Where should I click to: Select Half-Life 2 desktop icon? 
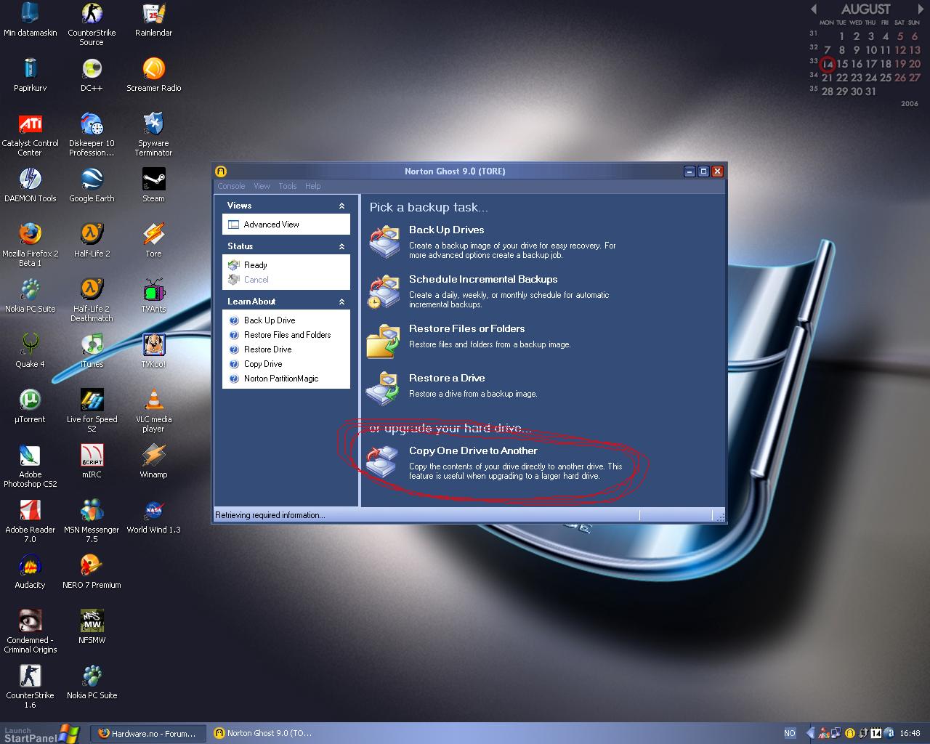(92, 240)
